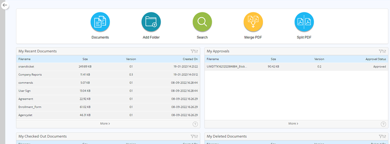Open the Company Reports document
This screenshot has height=144, width=390.
point(30,74)
